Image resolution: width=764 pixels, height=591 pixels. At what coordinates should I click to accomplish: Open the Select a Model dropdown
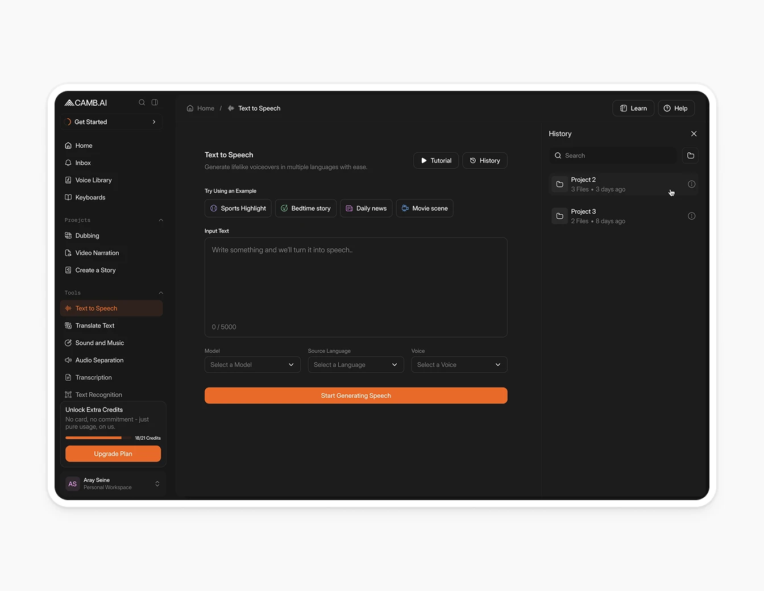252,364
